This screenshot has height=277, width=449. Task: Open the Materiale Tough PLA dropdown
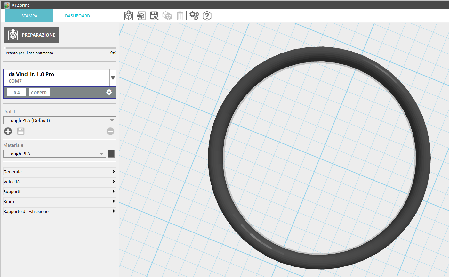point(102,154)
